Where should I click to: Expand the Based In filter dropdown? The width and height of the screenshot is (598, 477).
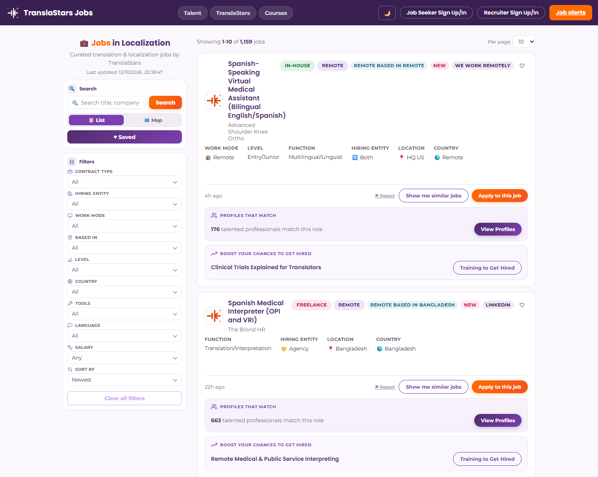click(x=125, y=248)
